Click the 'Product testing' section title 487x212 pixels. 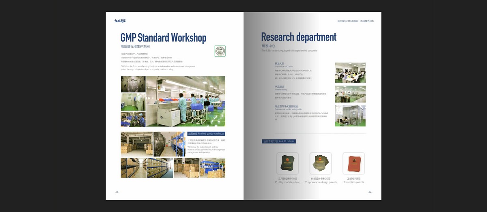[x=281, y=88]
